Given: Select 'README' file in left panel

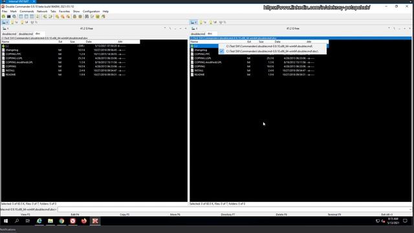Looking at the screenshot, I should 10,74.
